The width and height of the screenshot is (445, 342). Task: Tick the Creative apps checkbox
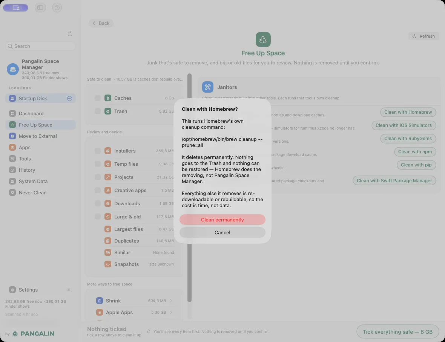[x=98, y=190]
